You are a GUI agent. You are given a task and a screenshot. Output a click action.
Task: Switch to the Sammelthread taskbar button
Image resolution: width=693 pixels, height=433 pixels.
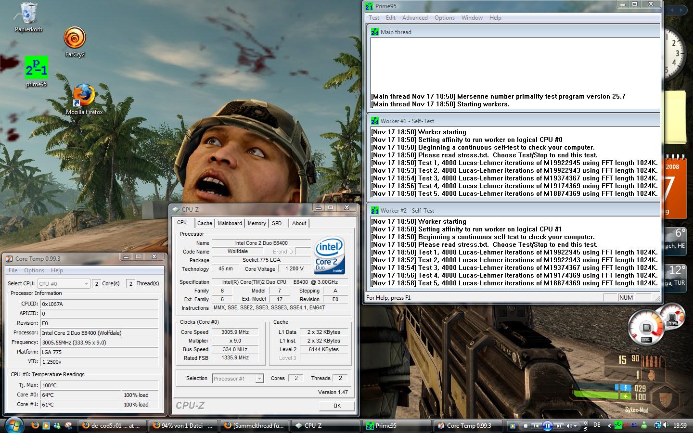[255, 426]
